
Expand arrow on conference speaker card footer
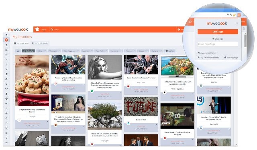(x=229, y=129)
